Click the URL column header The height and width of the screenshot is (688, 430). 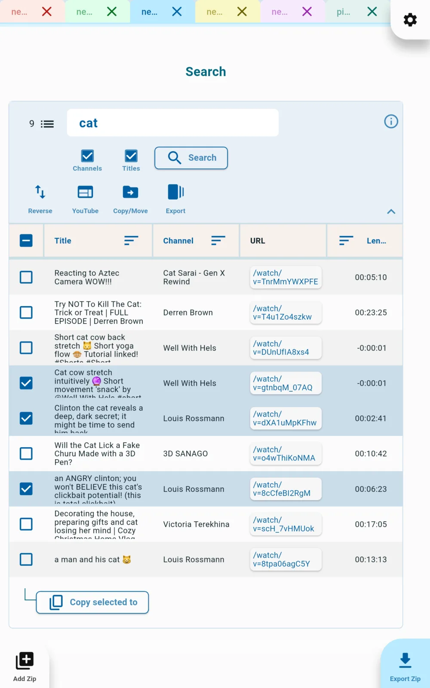pos(258,241)
